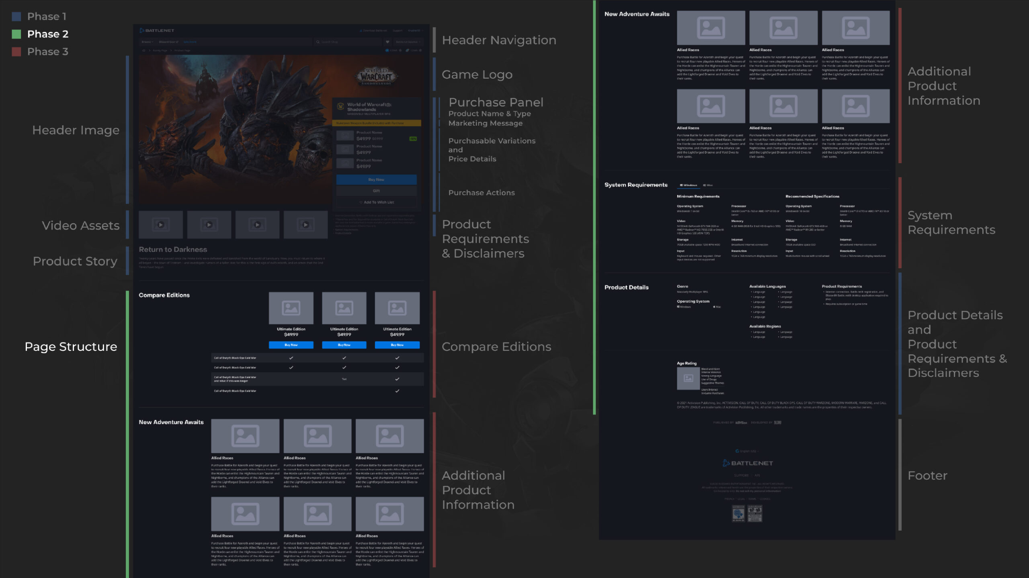1029x578 pixels.
Task: Click Buy Now under the first Ultimate Edition
Action: pos(291,345)
